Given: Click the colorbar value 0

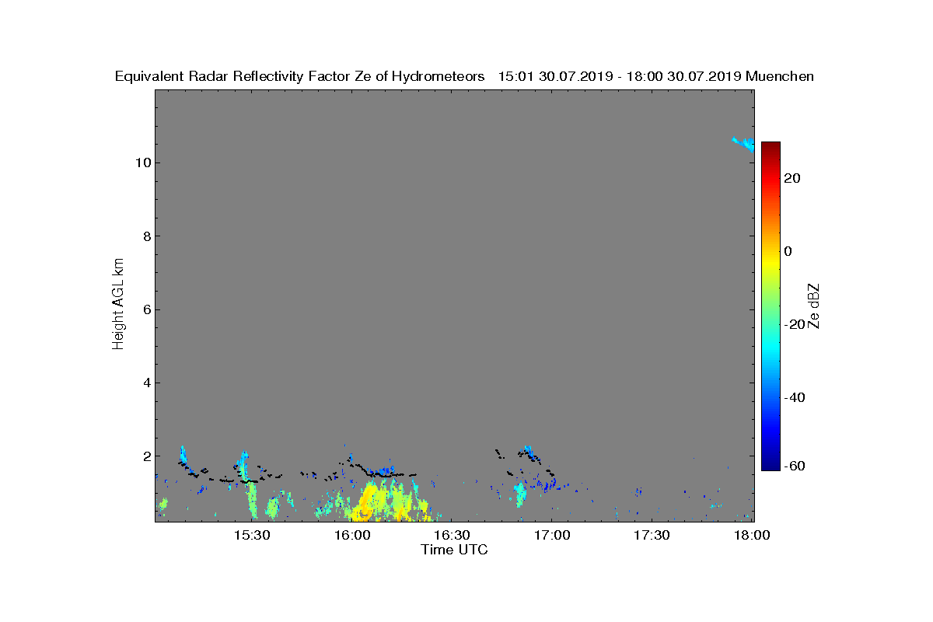Looking at the screenshot, I should (x=788, y=251).
